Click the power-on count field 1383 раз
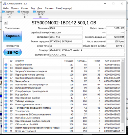Image resolution: width=128 pixels, height=135 pixels. [115, 42]
